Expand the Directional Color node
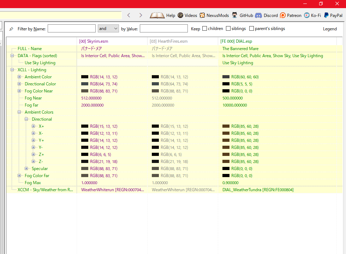The height and width of the screenshot is (254, 346). (x=19, y=84)
